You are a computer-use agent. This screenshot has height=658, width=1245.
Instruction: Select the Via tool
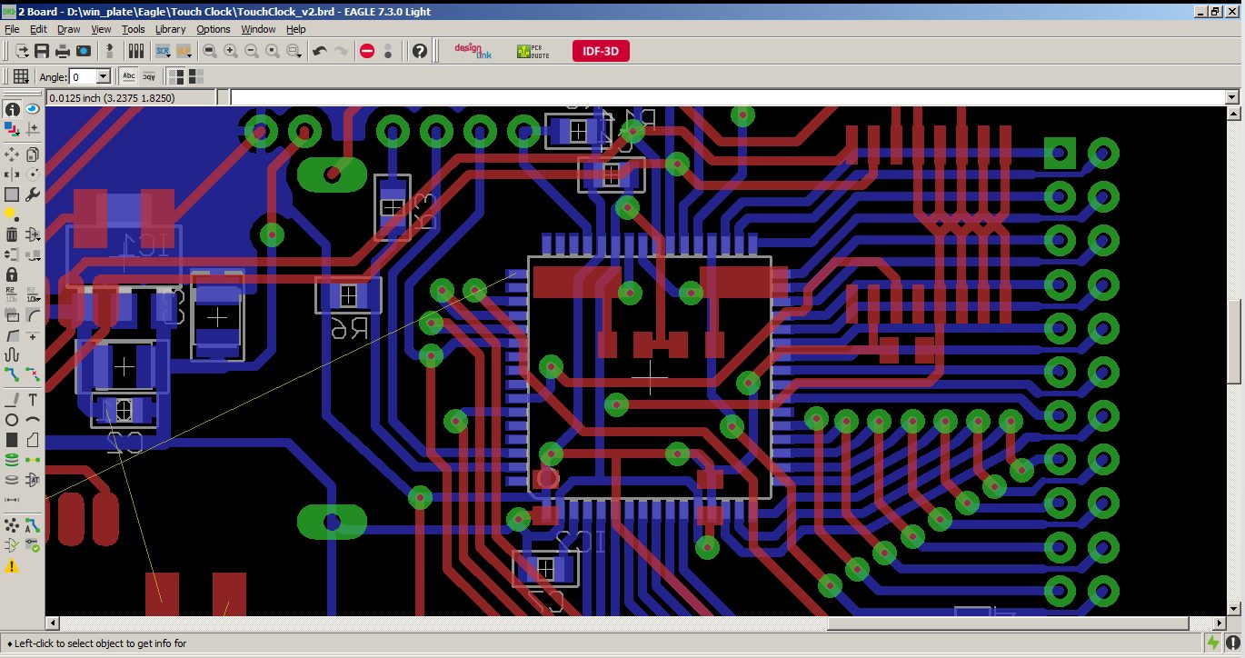[x=12, y=460]
